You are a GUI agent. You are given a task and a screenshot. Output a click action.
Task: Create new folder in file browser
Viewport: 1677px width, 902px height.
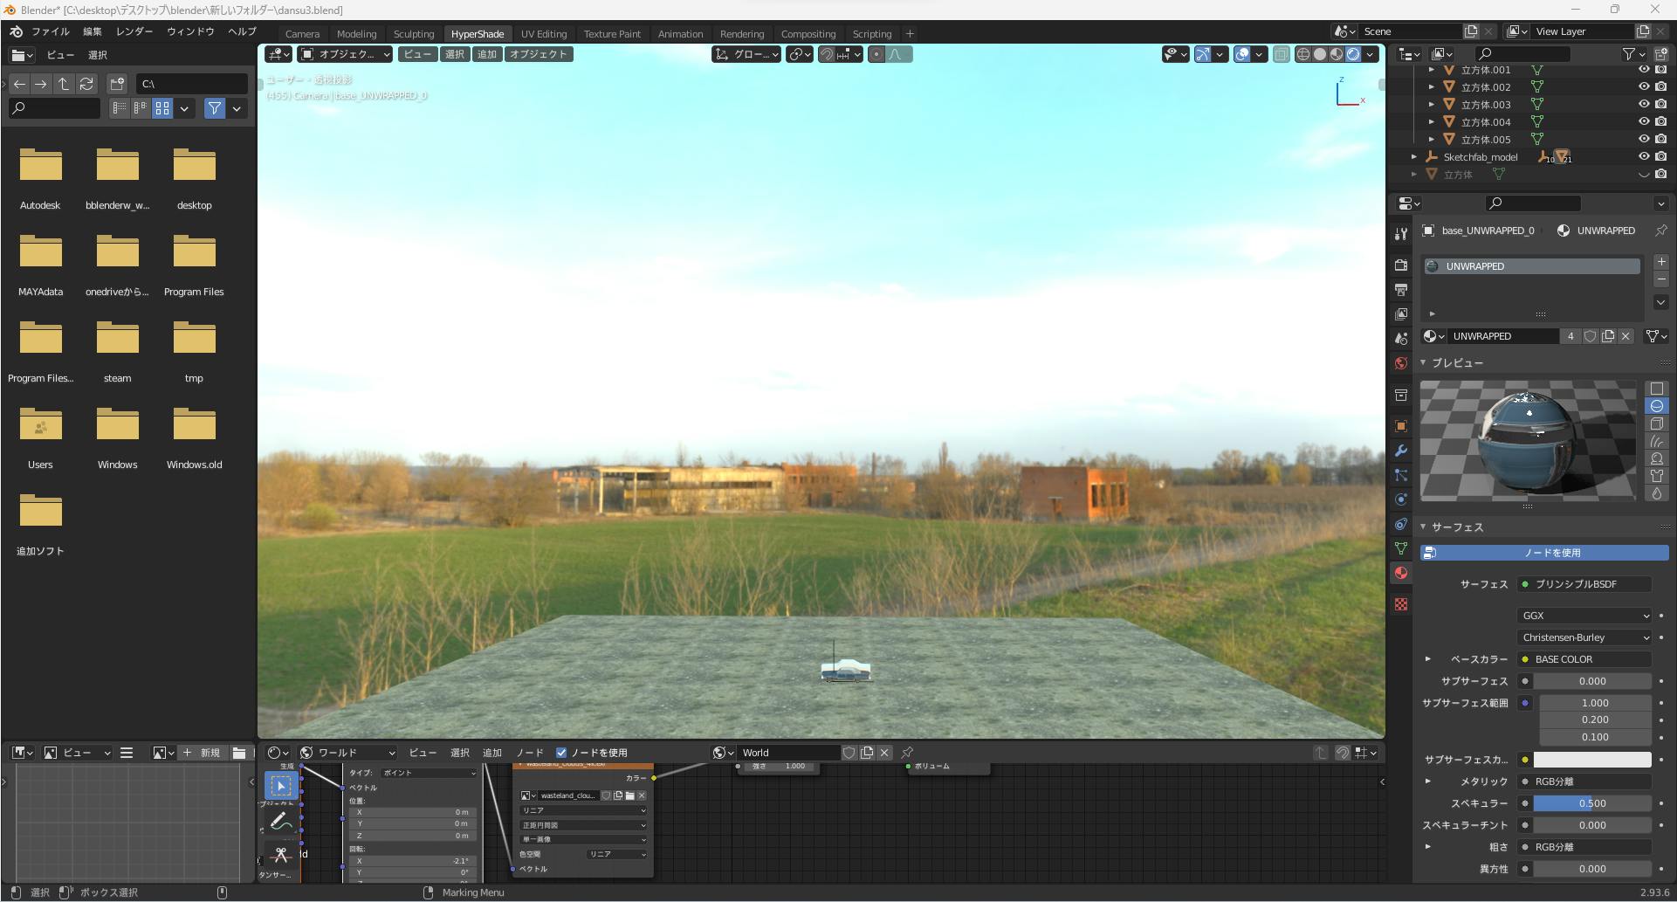(117, 84)
